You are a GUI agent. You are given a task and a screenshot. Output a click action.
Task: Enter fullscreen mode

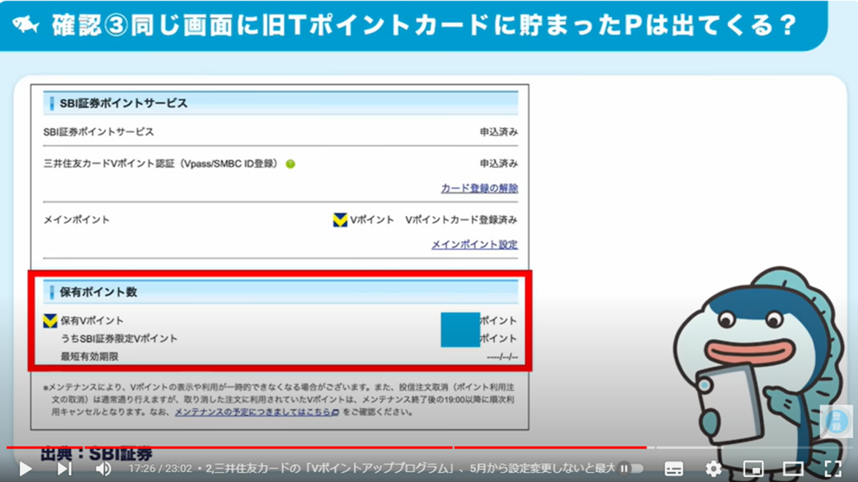click(x=832, y=468)
